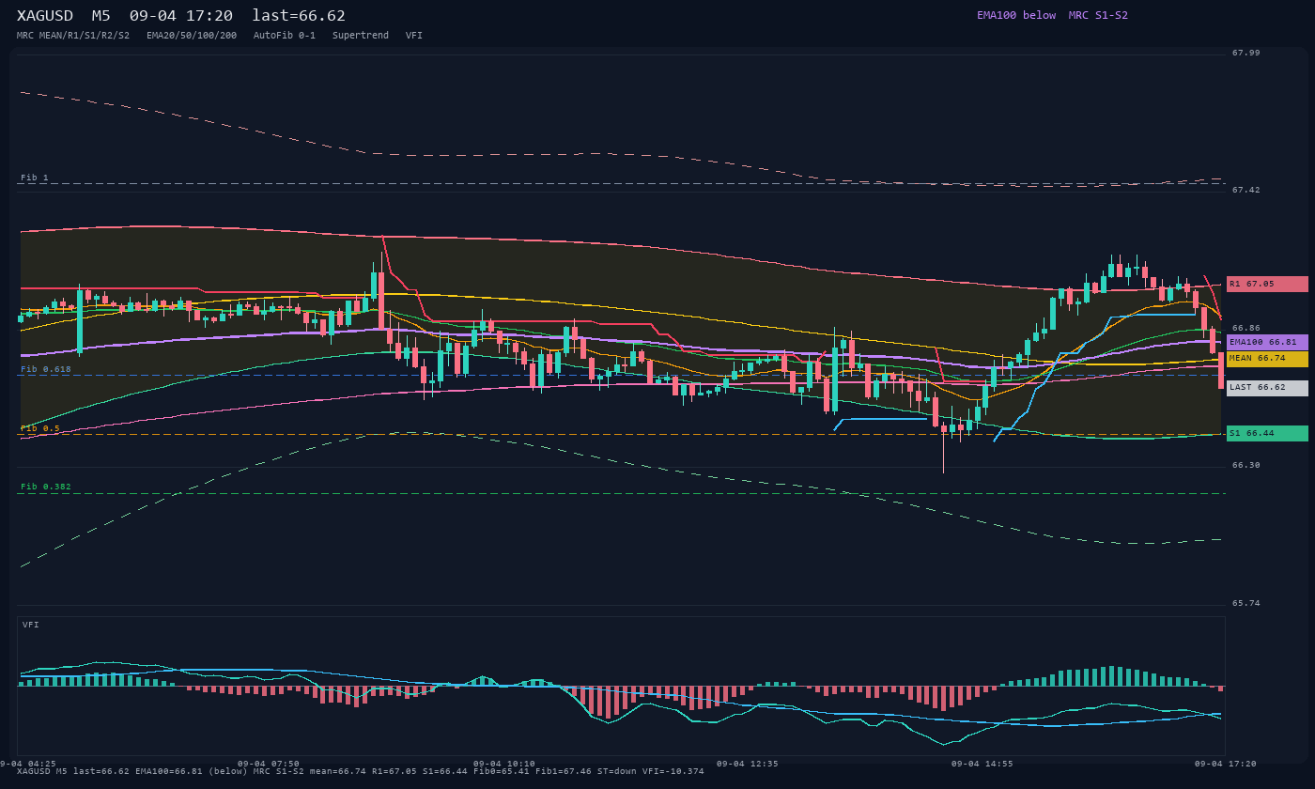Click the 66.86 price axis label
The image size is (1315, 789).
coord(1246,328)
